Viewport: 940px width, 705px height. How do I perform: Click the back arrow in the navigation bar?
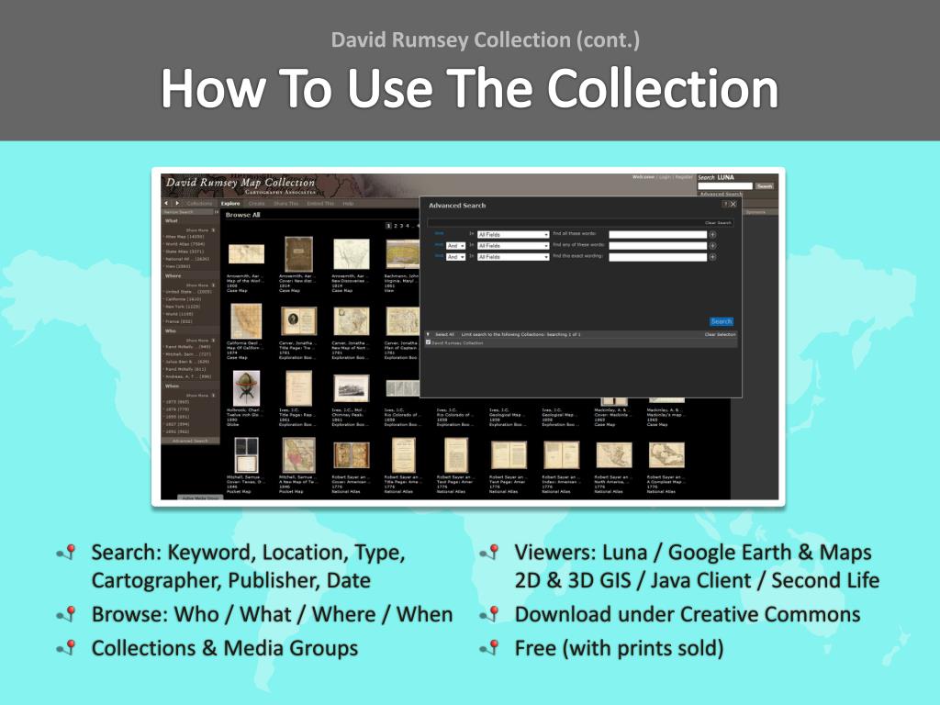point(167,203)
